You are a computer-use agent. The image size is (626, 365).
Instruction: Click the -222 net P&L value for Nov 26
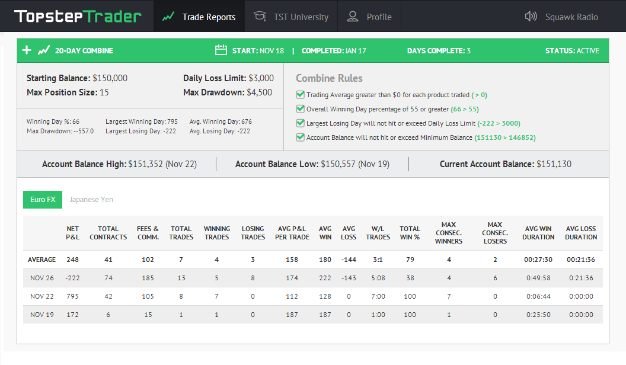point(72,278)
